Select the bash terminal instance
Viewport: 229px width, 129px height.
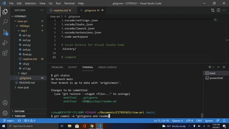point(216,73)
